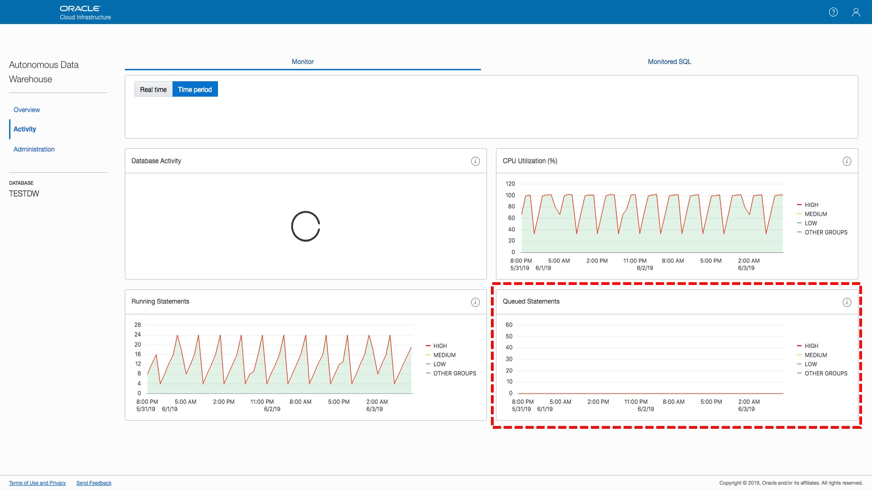
Task: Click the Send Feedback link
Action: [94, 483]
